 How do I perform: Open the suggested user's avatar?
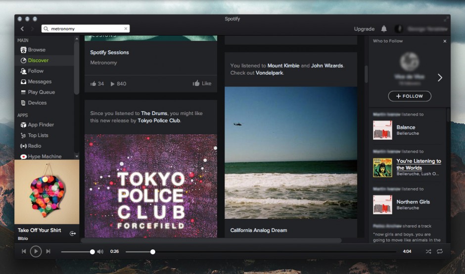tap(409, 62)
